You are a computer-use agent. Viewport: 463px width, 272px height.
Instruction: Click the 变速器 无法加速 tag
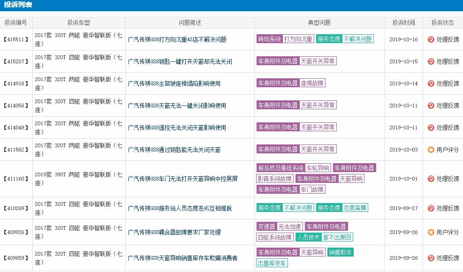point(280,227)
